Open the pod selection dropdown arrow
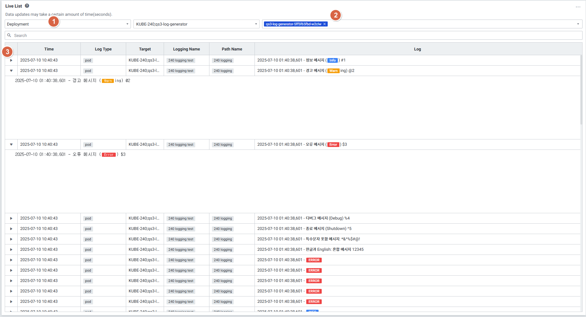 click(x=578, y=24)
